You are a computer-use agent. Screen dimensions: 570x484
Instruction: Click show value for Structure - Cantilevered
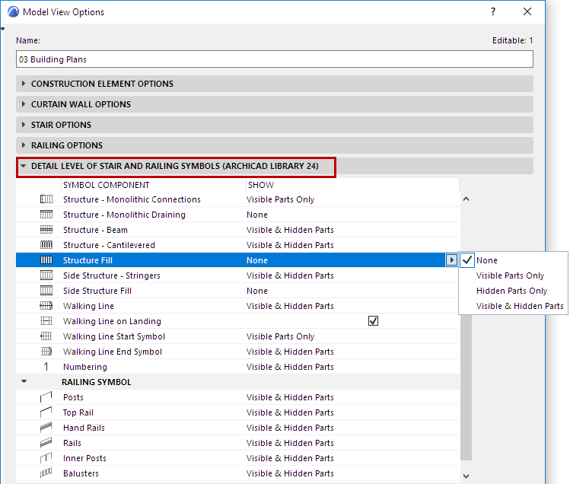(290, 246)
